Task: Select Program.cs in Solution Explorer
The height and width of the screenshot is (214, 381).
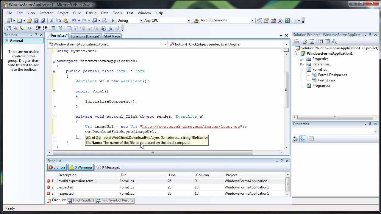Action: pos(321,86)
